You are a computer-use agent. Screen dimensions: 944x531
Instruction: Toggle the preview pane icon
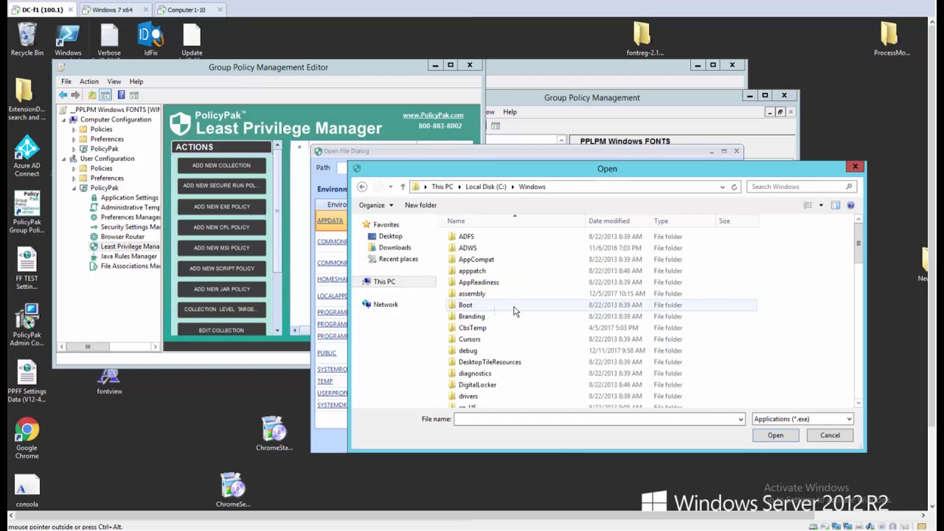pyautogui.click(x=836, y=205)
